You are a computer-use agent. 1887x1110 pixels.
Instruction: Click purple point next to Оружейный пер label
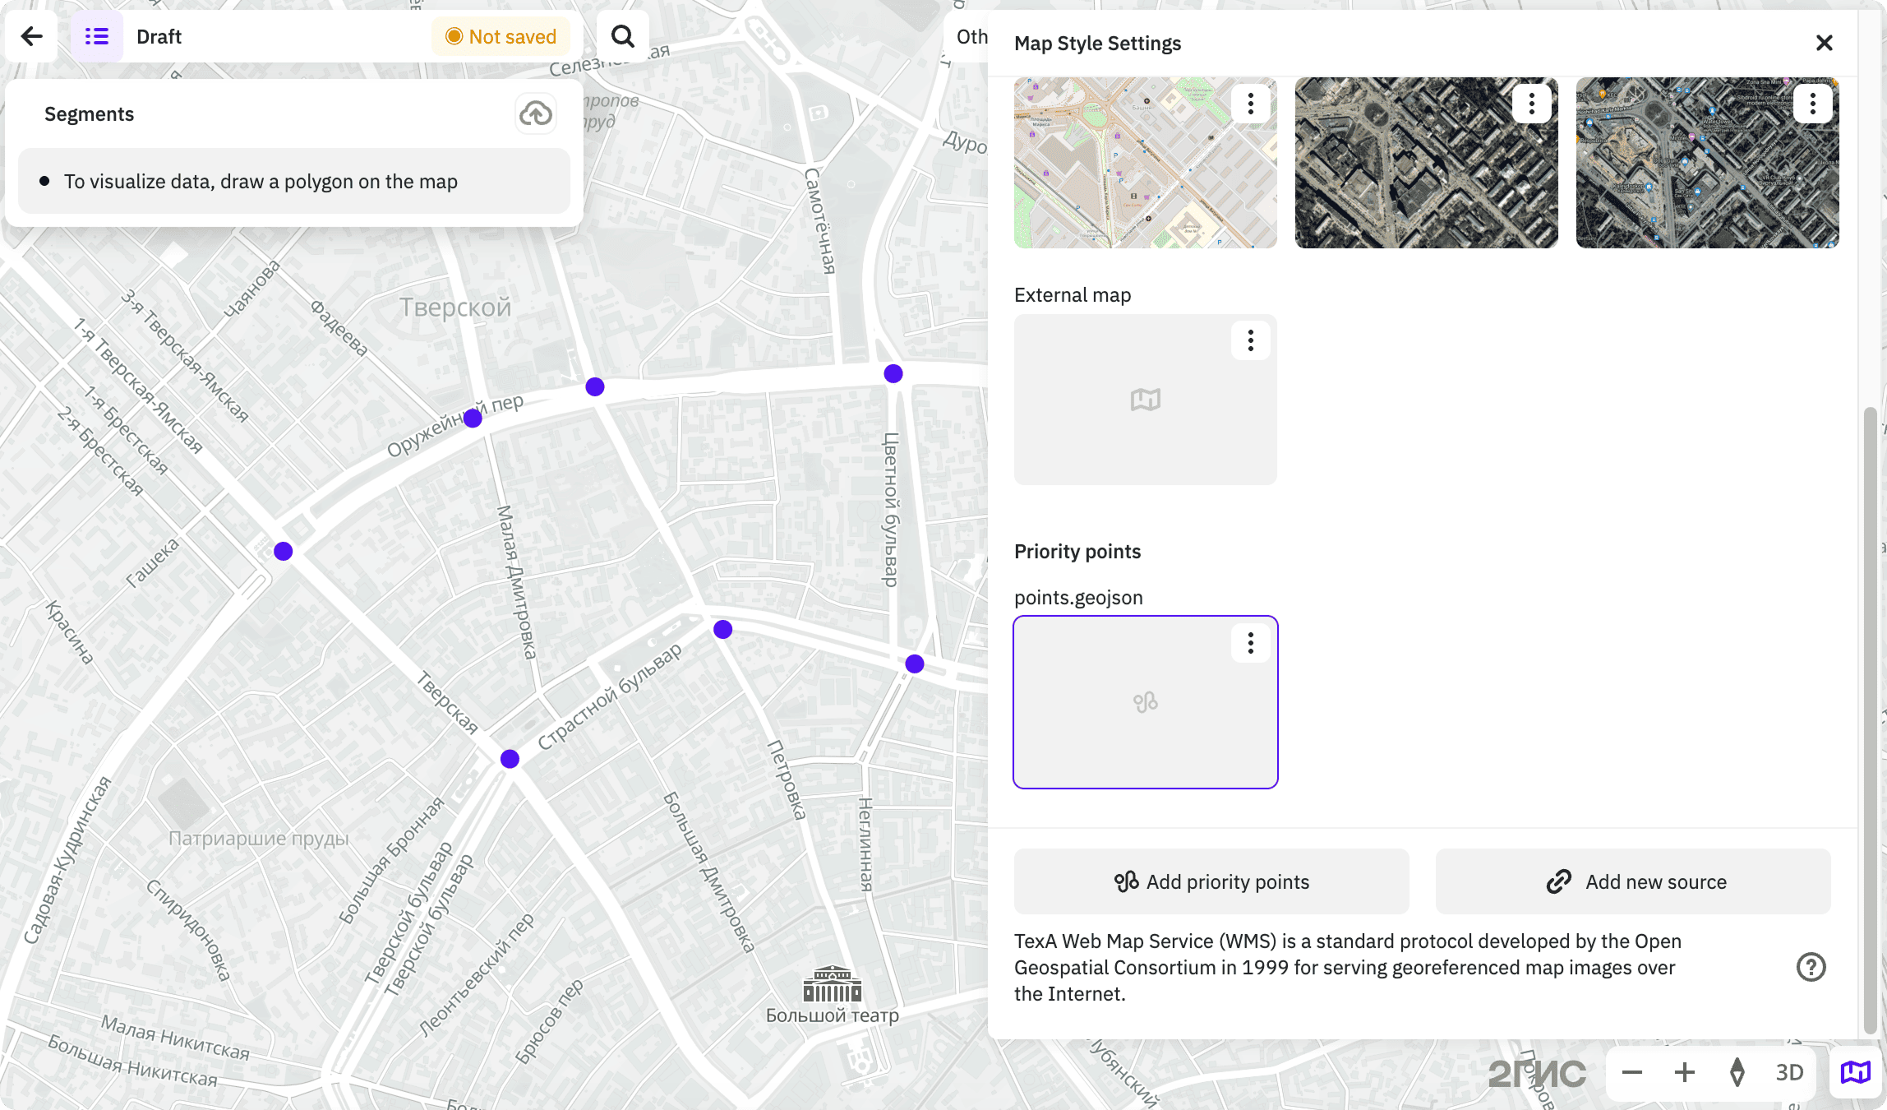click(473, 419)
